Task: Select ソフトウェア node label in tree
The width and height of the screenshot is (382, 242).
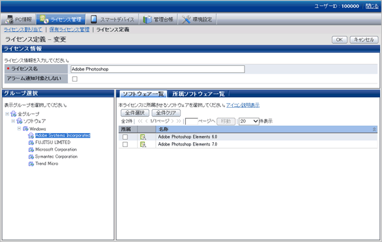Action: 35,121
